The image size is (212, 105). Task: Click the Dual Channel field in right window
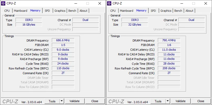click(x=191, y=20)
